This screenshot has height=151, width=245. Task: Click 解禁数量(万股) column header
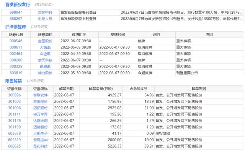[101, 89]
